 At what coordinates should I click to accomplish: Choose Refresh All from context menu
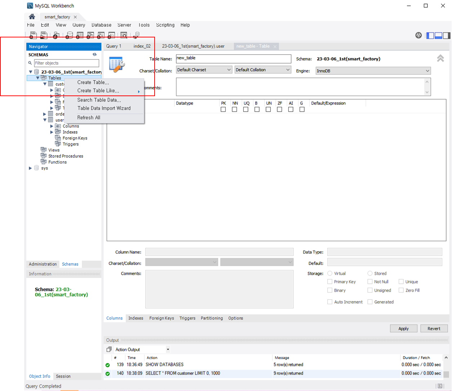click(104, 118)
